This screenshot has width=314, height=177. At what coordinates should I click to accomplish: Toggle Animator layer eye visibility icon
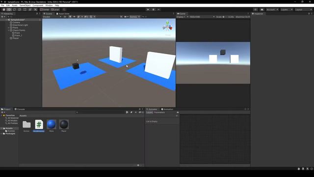click(178, 113)
